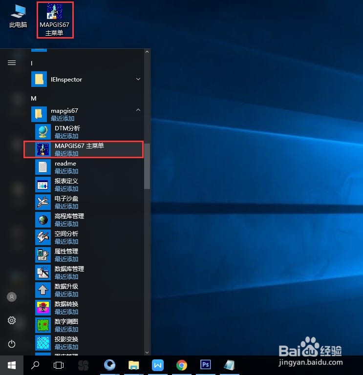The height and width of the screenshot is (375, 363).
Task: Open the gray fan-shaped taskbar icon
Action: coord(83,365)
